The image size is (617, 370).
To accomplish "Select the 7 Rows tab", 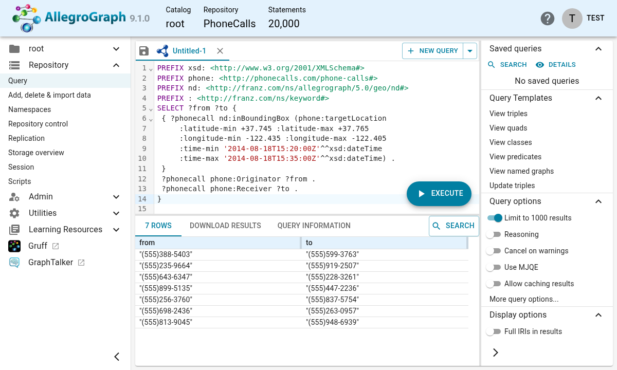I will (x=158, y=226).
